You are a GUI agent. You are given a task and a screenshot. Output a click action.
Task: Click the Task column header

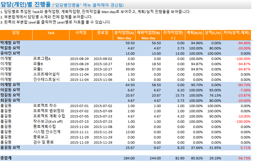[51, 35]
